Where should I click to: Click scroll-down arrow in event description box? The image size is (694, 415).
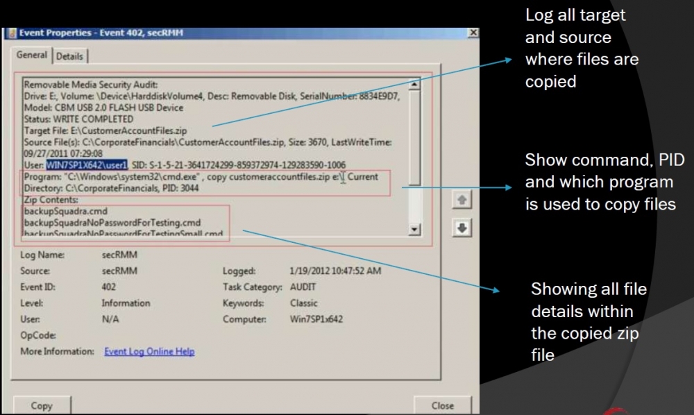(414, 229)
